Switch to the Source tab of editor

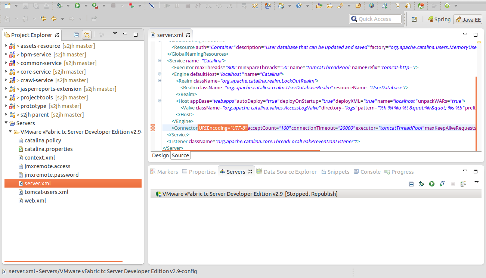[x=180, y=155]
